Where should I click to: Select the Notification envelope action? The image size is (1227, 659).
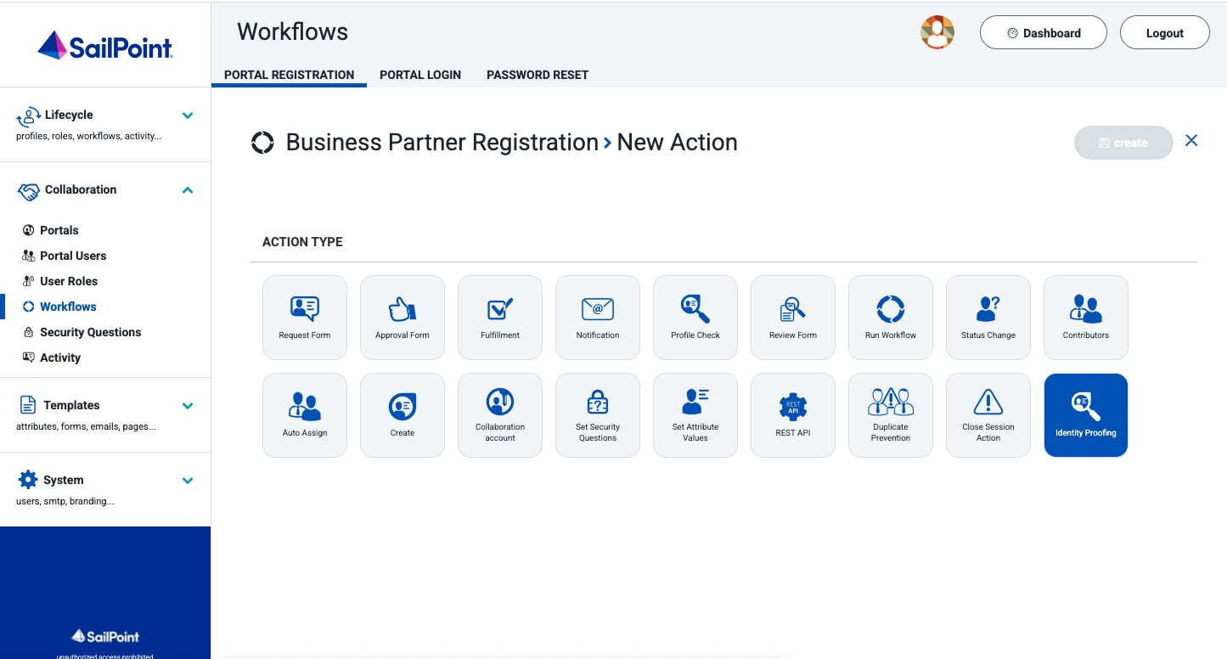[x=598, y=317]
